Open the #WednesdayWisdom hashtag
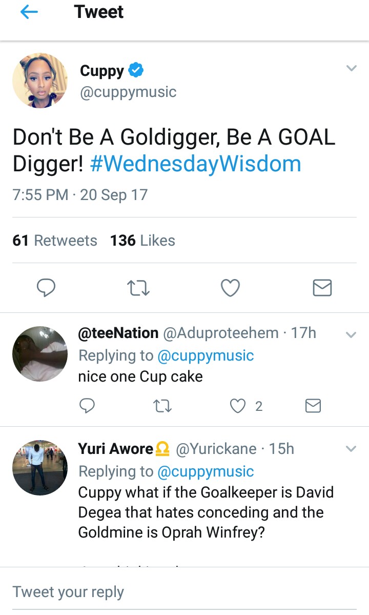The height and width of the screenshot is (615, 369). click(195, 164)
